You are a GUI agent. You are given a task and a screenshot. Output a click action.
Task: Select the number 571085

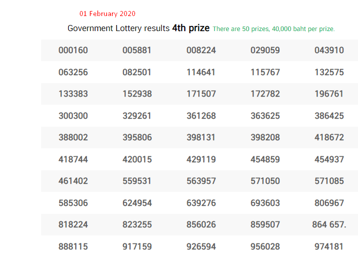[x=329, y=181]
